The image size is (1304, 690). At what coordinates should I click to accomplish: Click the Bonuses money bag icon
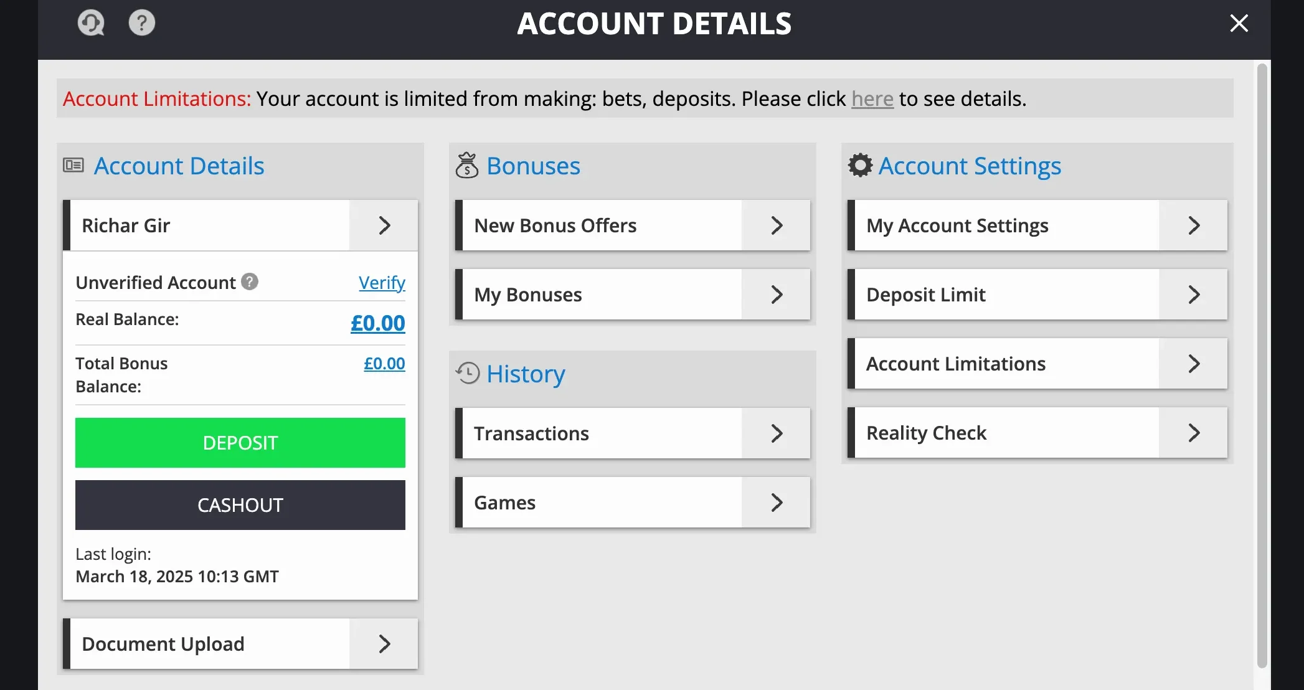[x=466, y=166]
